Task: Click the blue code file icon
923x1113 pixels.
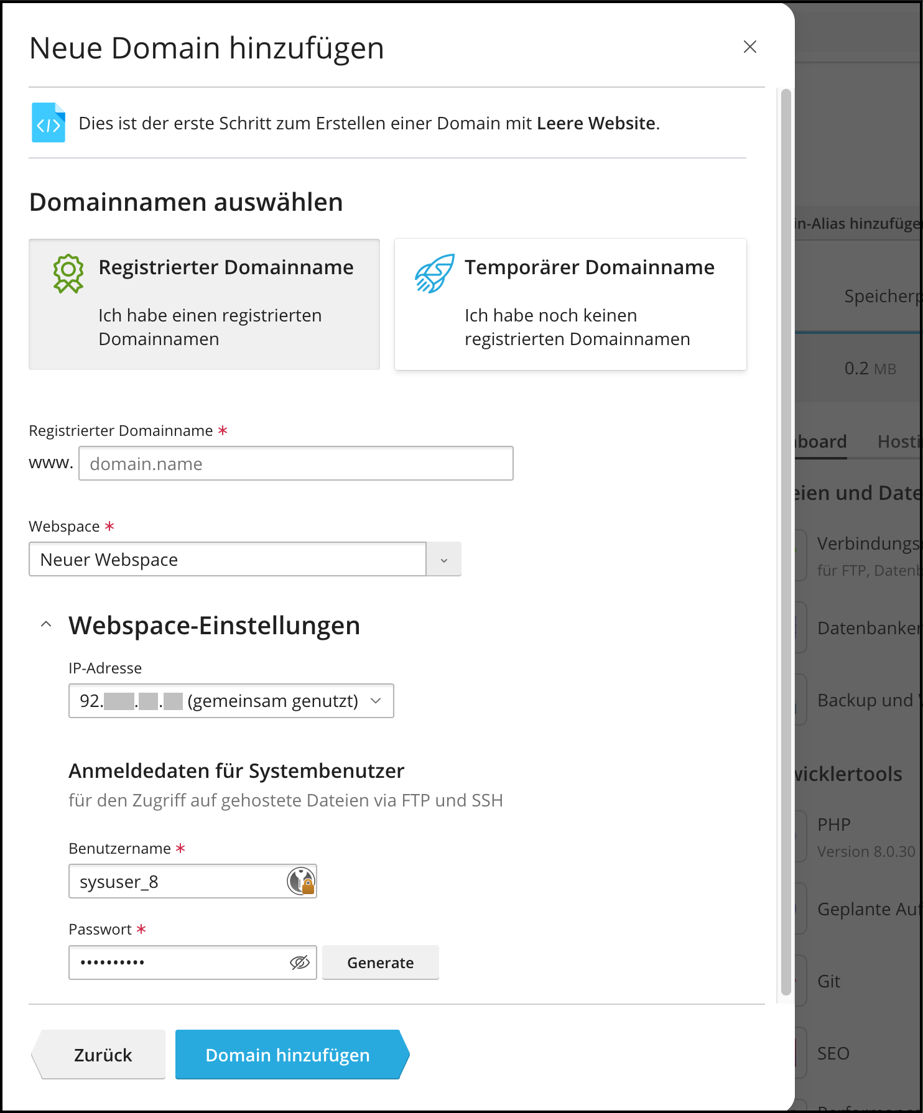Action: pos(49,122)
